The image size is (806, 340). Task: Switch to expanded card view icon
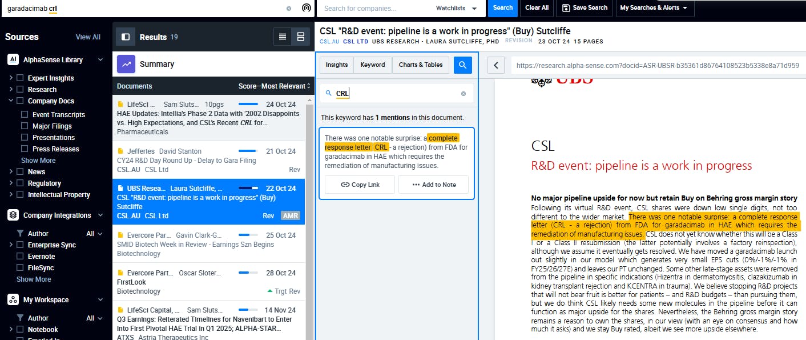pos(300,37)
